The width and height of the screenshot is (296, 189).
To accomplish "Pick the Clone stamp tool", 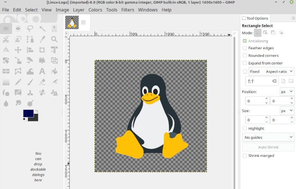I will click(30, 93).
